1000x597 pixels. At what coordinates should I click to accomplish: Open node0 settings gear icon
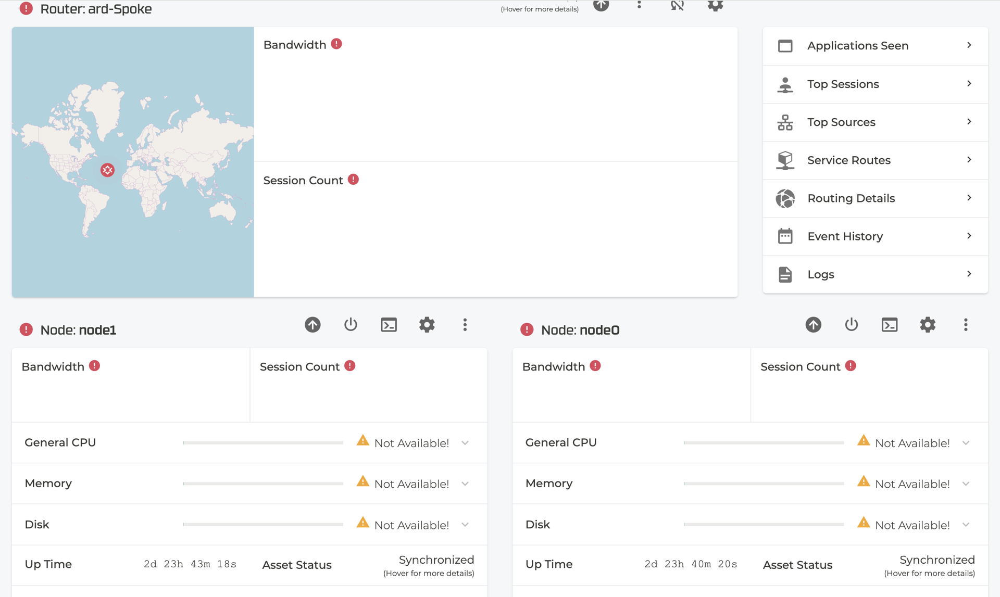point(927,325)
